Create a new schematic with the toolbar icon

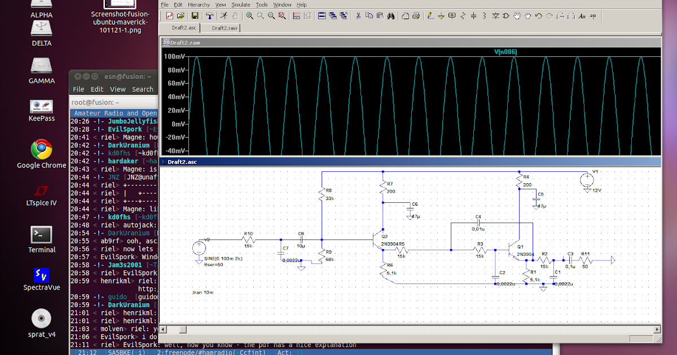click(x=169, y=16)
